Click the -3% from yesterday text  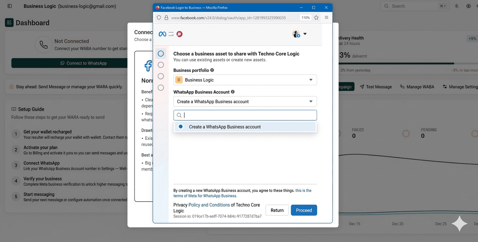pos(355,70)
